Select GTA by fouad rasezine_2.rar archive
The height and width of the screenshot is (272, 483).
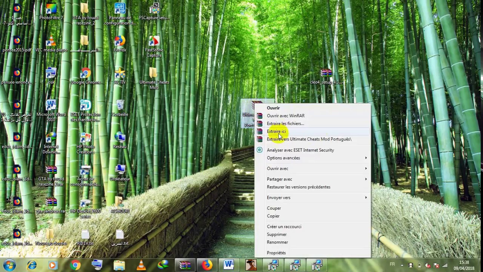(51, 176)
